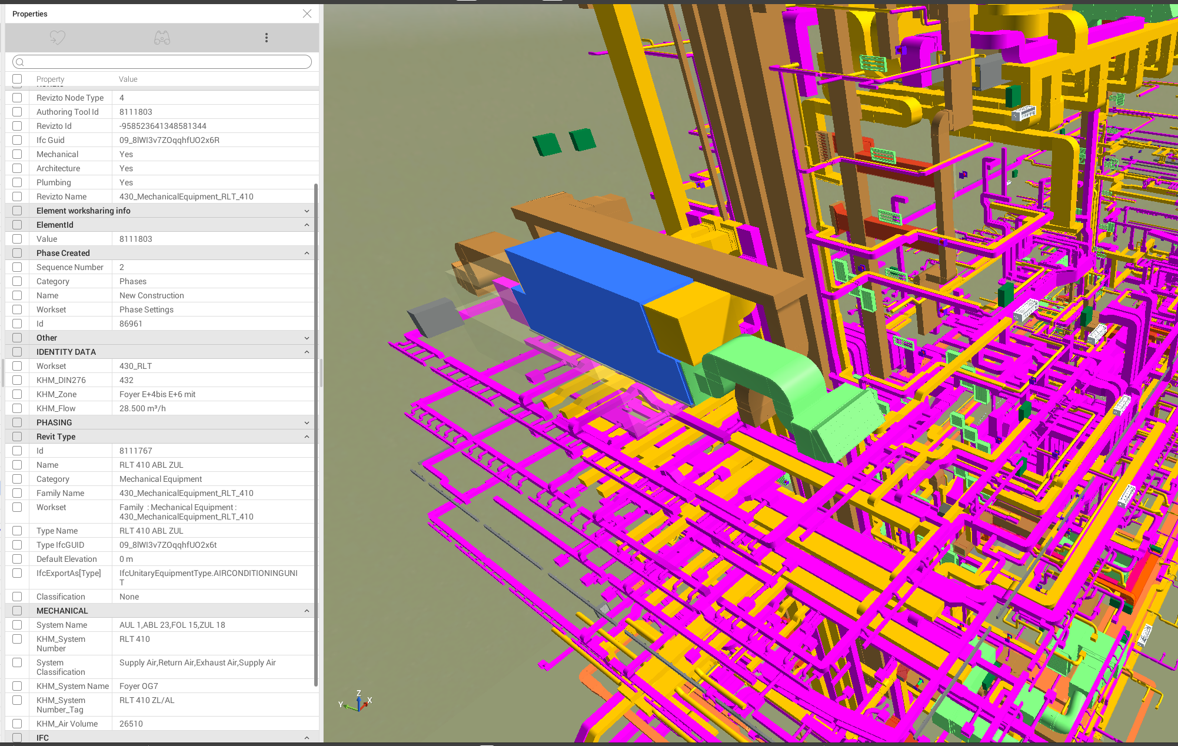
Task: Collapse the ElementId section
Action: pyautogui.click(x=307, y=225)
